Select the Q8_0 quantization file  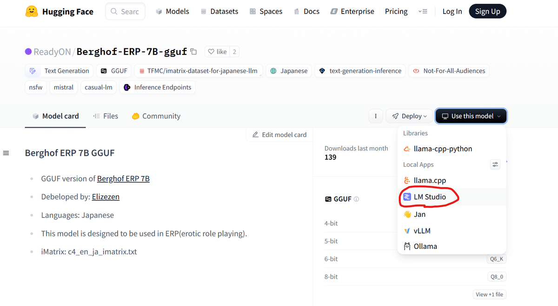pos(497,277)
